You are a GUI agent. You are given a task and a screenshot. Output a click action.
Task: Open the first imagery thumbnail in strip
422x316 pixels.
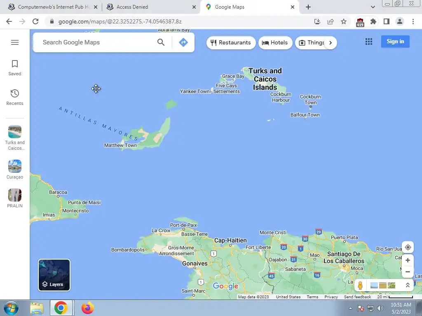tap(374, 286)
